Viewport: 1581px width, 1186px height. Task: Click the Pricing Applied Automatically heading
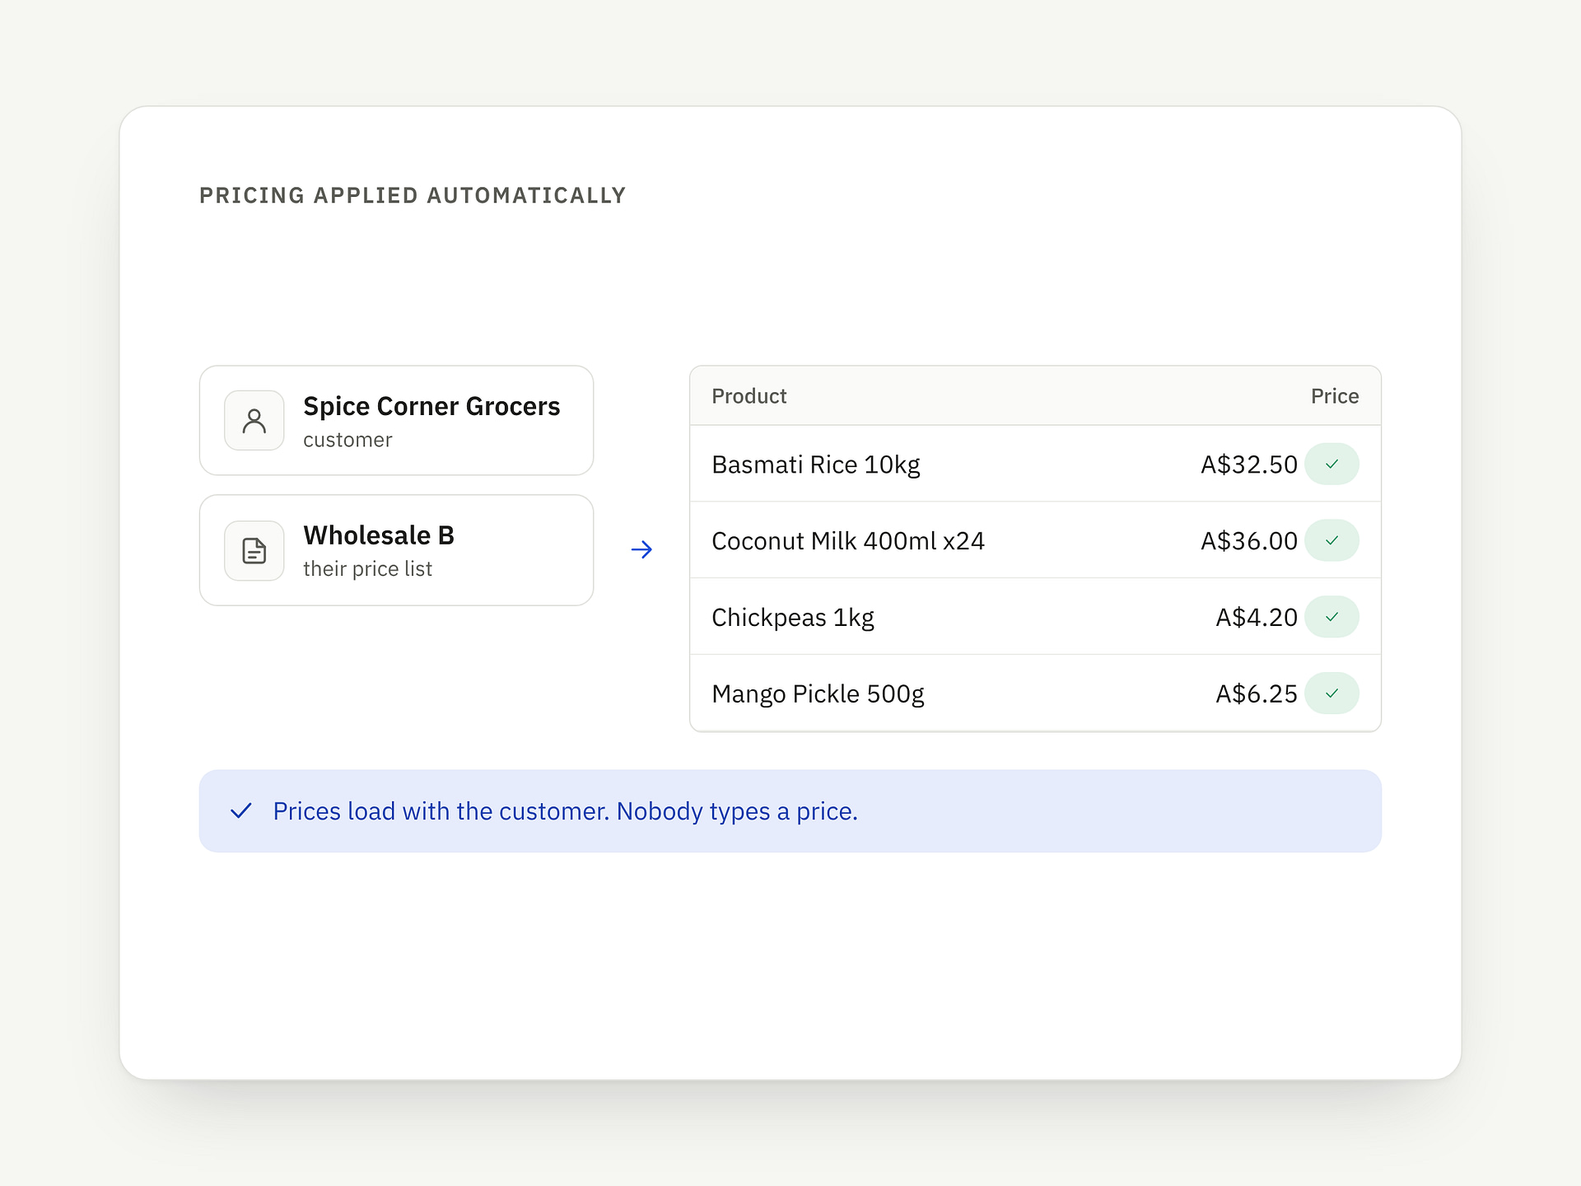point(413,195)
